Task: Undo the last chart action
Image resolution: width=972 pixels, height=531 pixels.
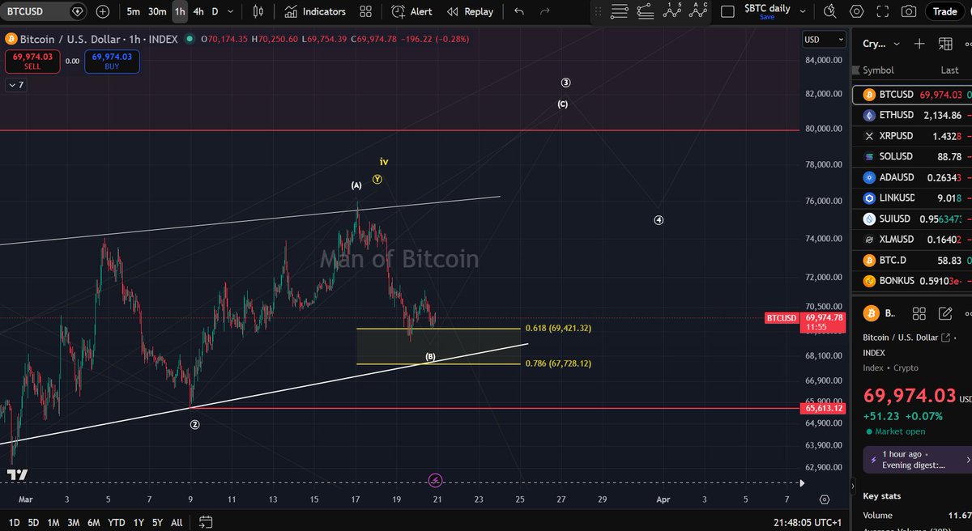Action: click(x=518, y=11)
